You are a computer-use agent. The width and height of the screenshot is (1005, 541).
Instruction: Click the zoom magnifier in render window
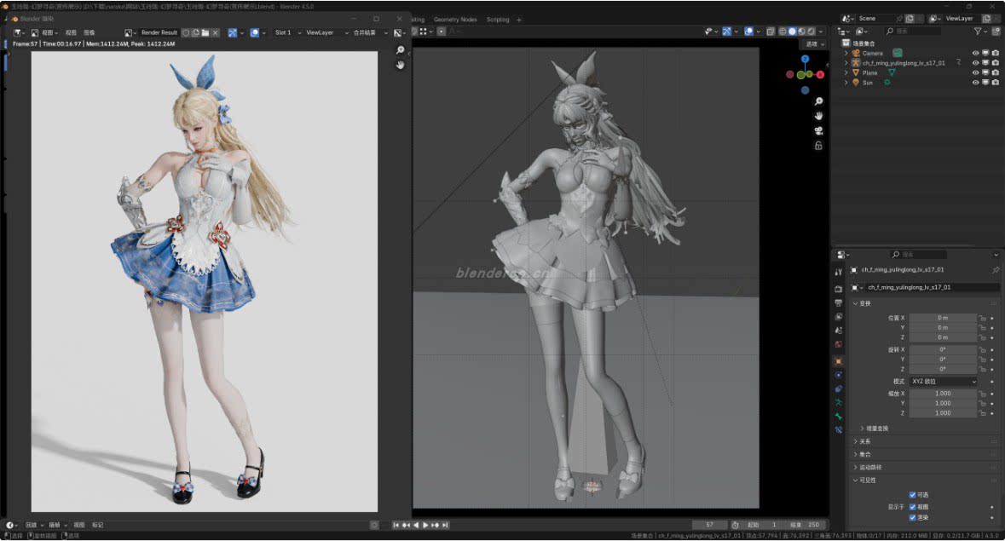coord(400,51)
